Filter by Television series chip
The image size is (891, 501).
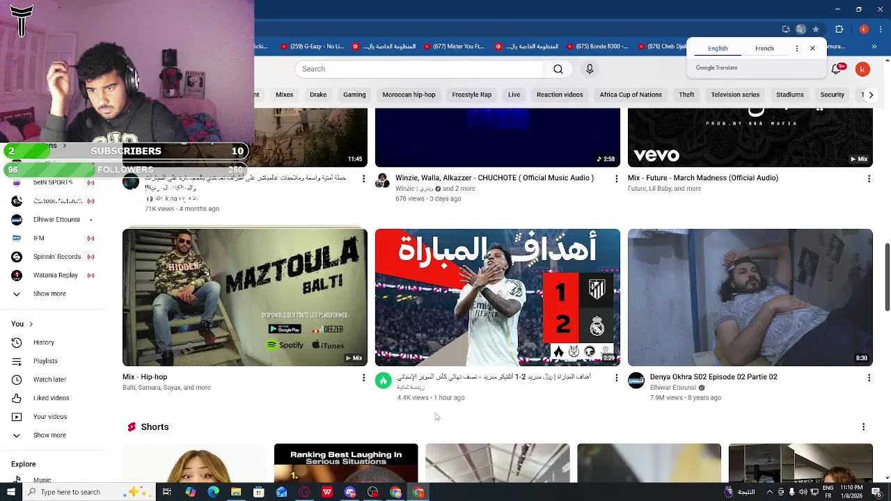[735, 95]
